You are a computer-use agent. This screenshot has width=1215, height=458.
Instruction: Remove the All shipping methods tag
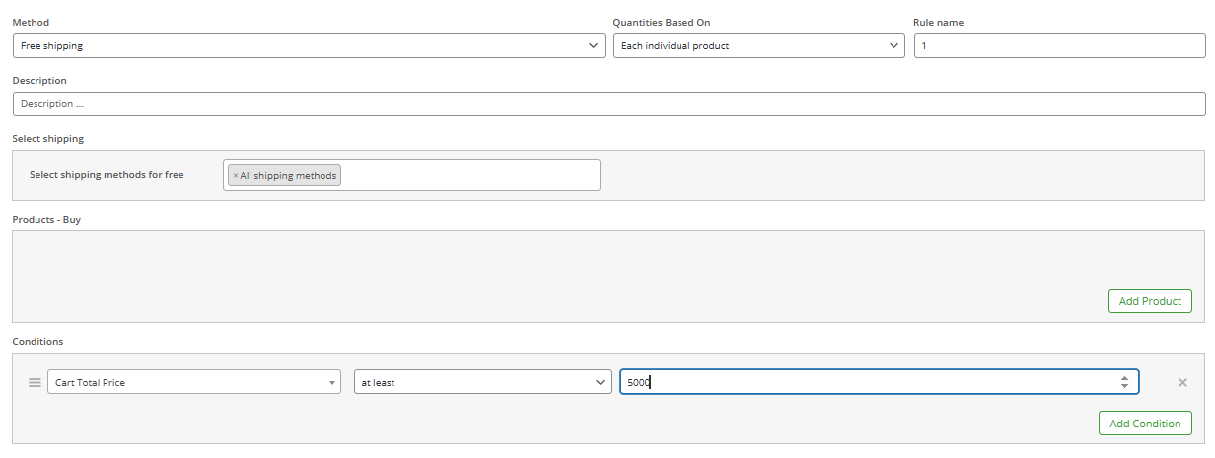click(x=235, y=176)
